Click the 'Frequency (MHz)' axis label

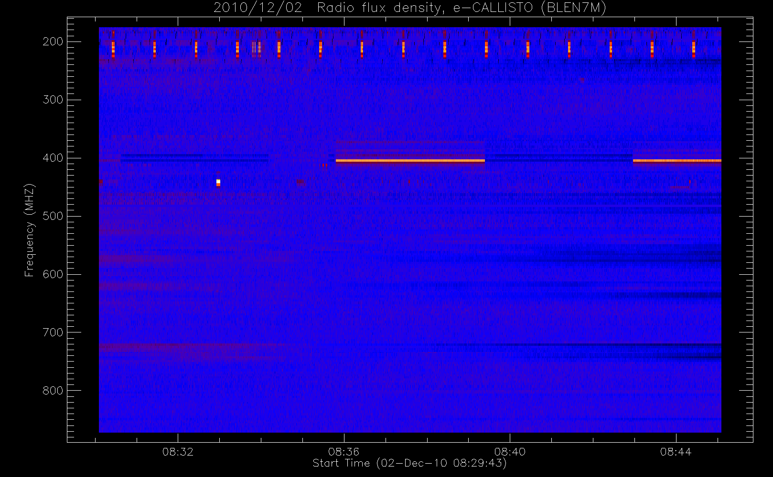(x=30, y=230)
